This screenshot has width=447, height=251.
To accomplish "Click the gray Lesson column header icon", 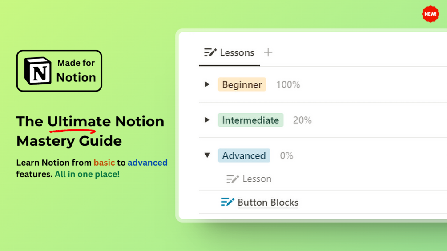I will [x=232, y=179].
